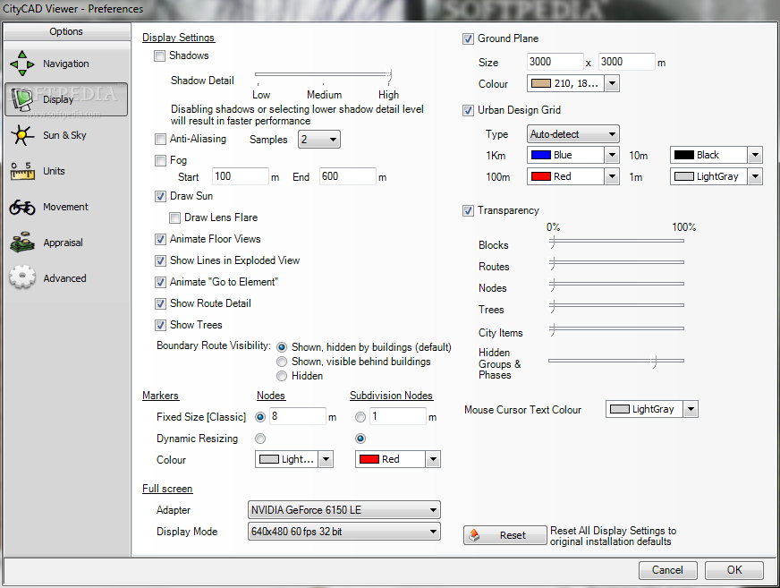
Task: Enable Draw Lens Flare
Action: [x=174, y=217]
